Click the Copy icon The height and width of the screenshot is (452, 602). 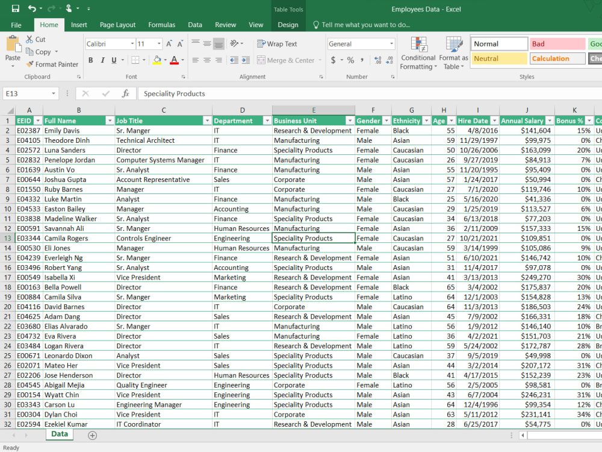tap(29, 51)
